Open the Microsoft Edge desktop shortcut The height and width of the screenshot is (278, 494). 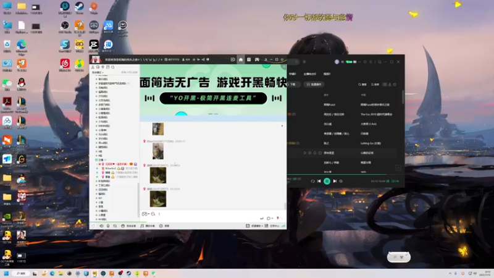(x=22, y=48)
